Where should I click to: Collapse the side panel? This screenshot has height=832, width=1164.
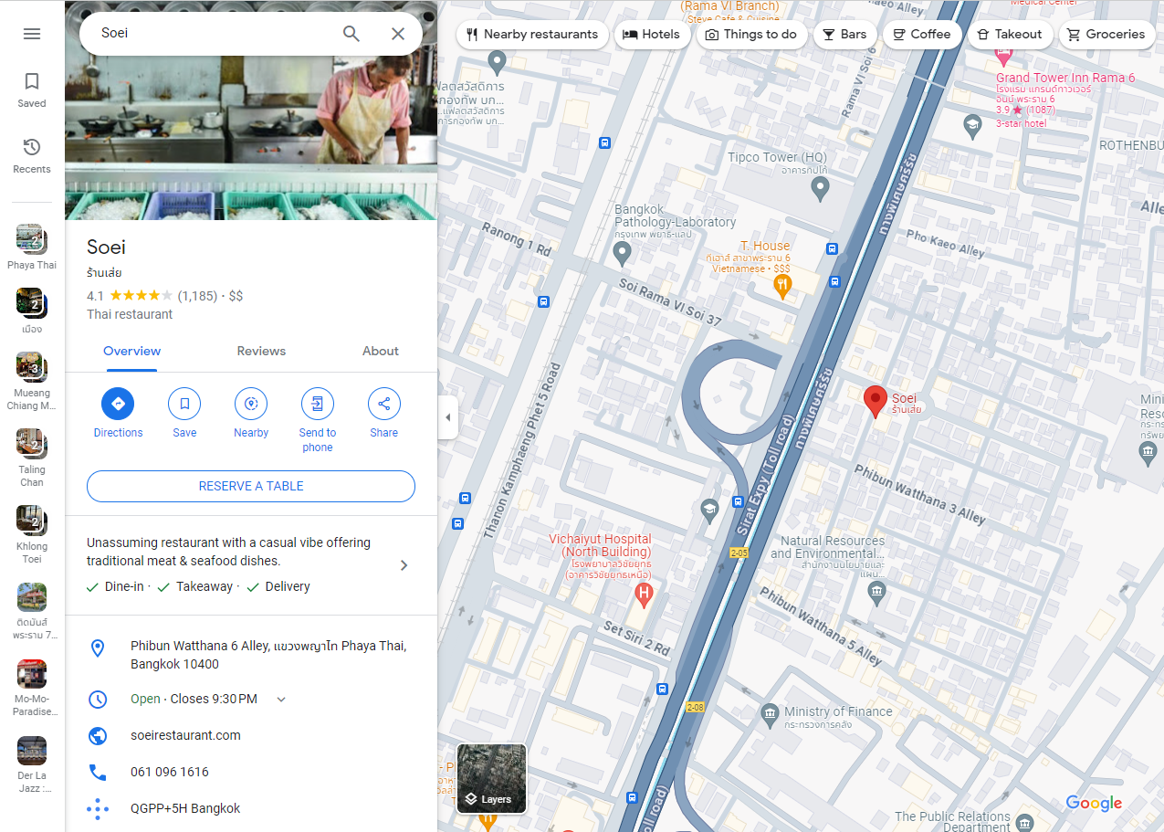[x=447, y=416]
